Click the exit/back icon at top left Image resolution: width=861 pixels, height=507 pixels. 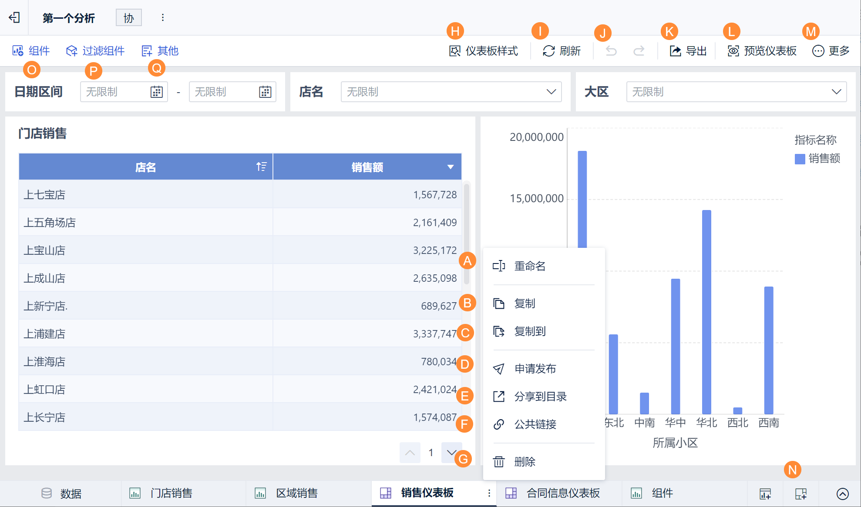14,17
